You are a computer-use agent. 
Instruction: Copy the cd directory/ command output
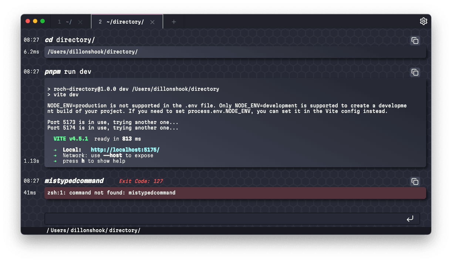pos(415,41)
